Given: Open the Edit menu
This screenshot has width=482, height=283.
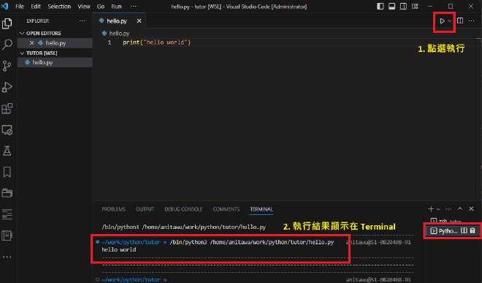Looking at the screenshot, I should tap(36, 6).
